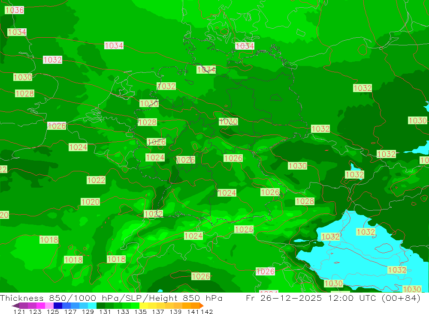The height and width of the screenshot is (314, 429).
Task: Click the 137 legend value
Action: tap(158, 311)
